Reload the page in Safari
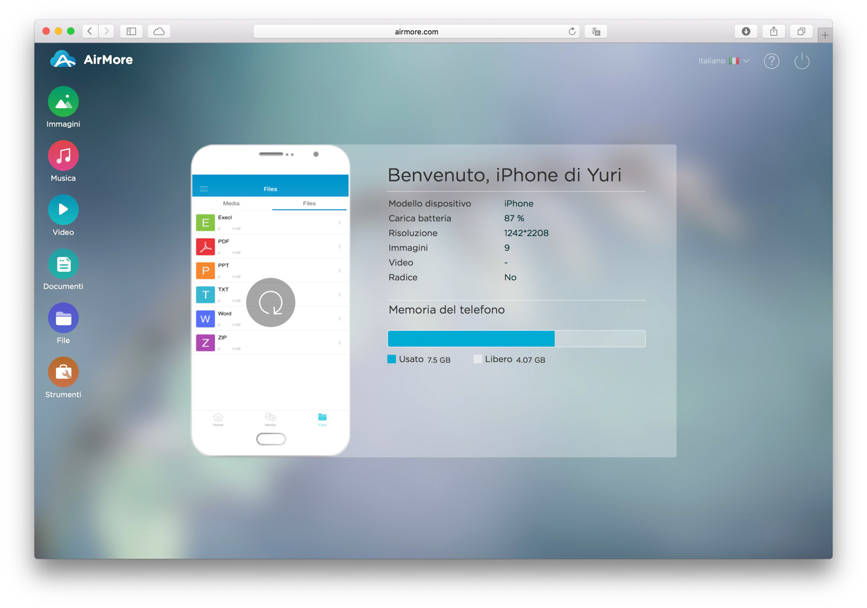The image size is (867, 608). (572, 31)
